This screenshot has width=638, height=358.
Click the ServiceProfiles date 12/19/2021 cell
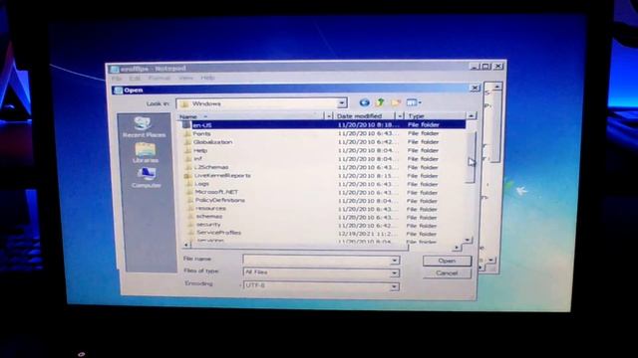tap(368, 234)
